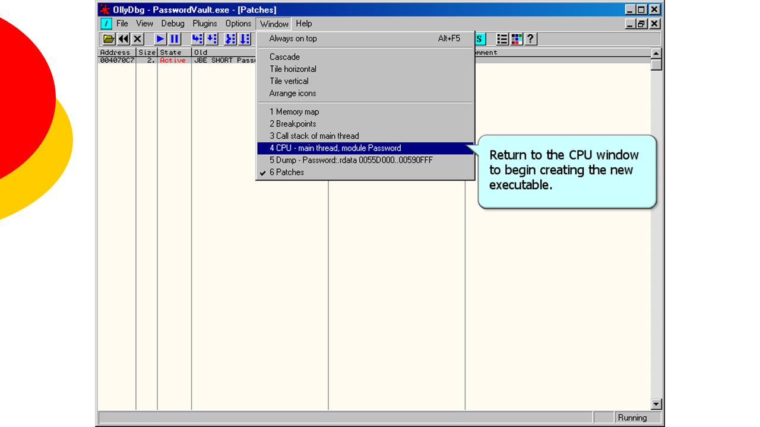
Task: Open the Options menu
Action: pos(238,24)
